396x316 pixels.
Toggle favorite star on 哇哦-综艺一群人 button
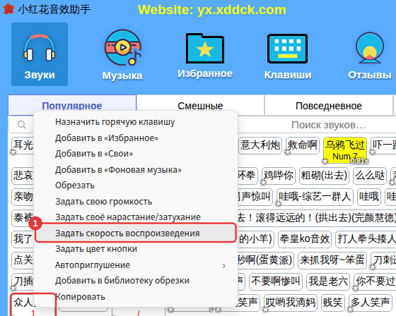279,203
